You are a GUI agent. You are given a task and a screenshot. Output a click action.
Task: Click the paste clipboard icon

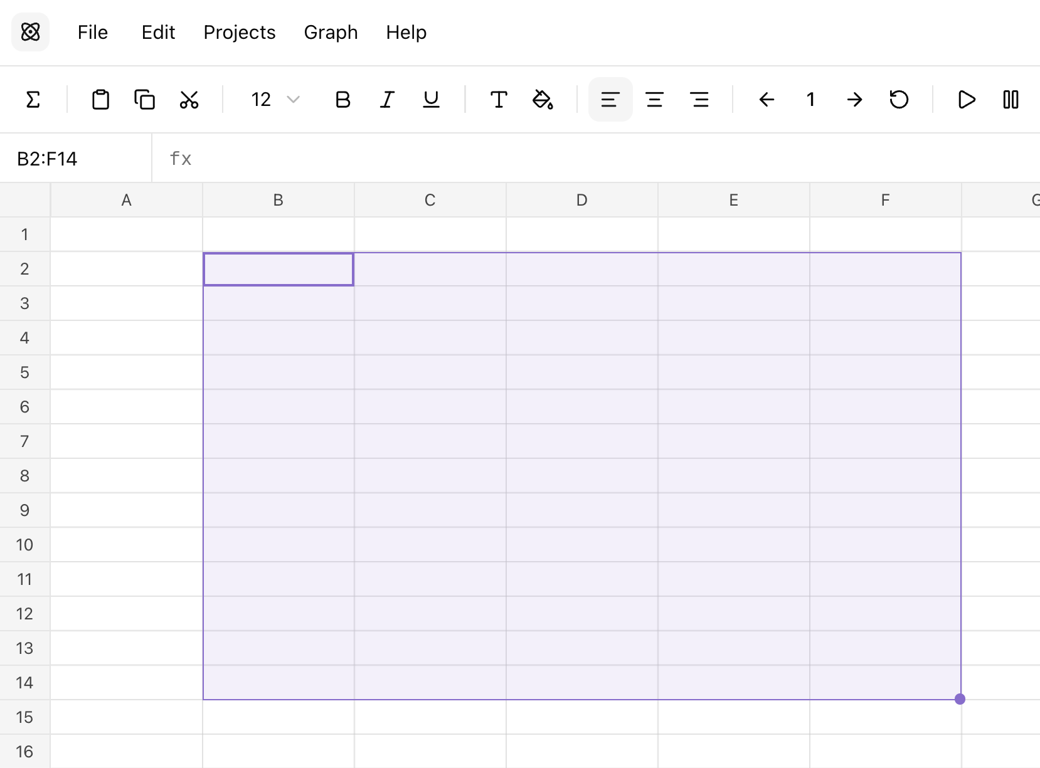(x=100, y=100)
